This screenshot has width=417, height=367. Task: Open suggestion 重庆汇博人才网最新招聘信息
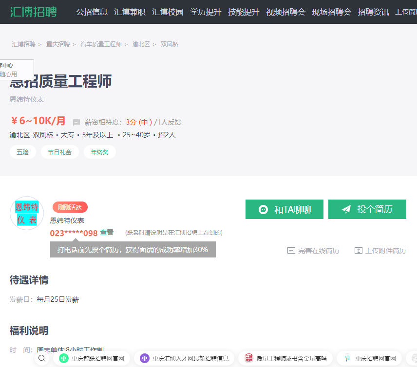(184, 359)
